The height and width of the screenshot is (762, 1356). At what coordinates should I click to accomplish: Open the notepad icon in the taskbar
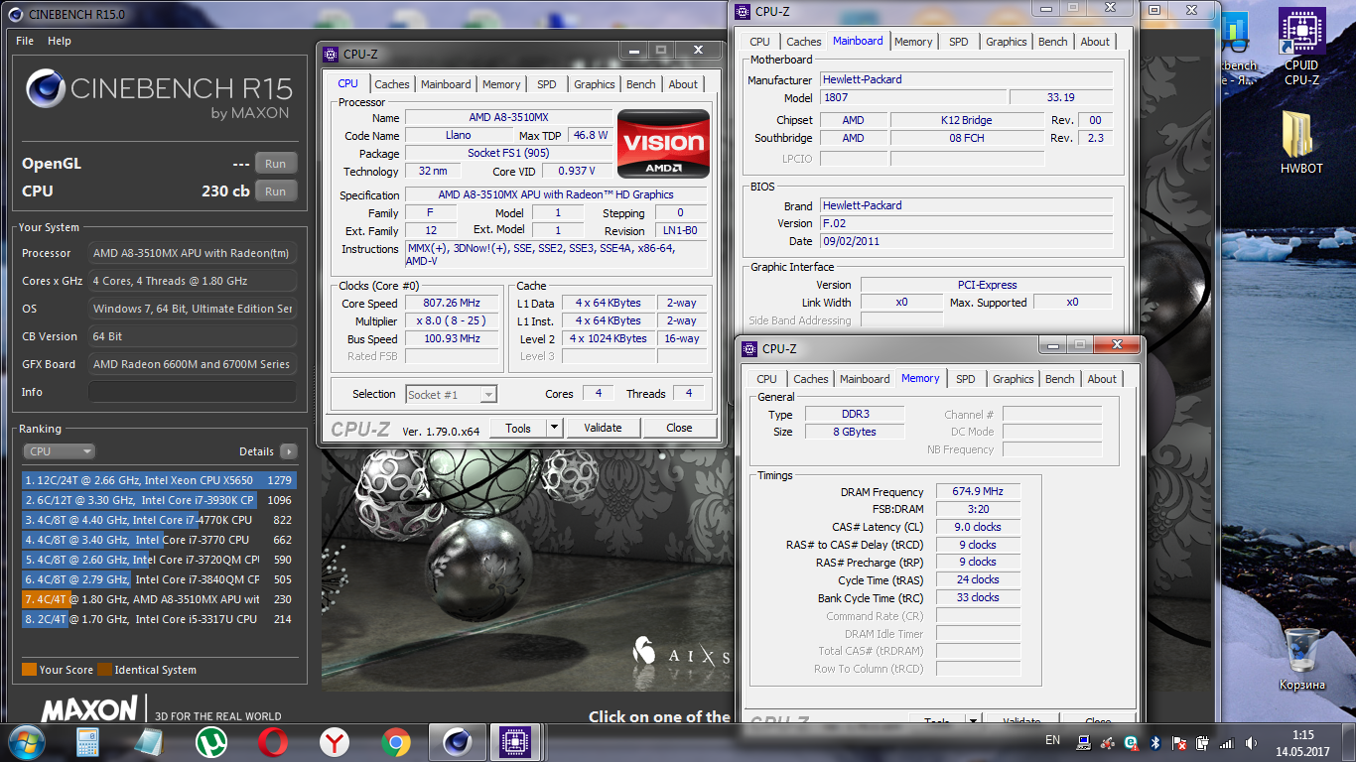(148, 742)
